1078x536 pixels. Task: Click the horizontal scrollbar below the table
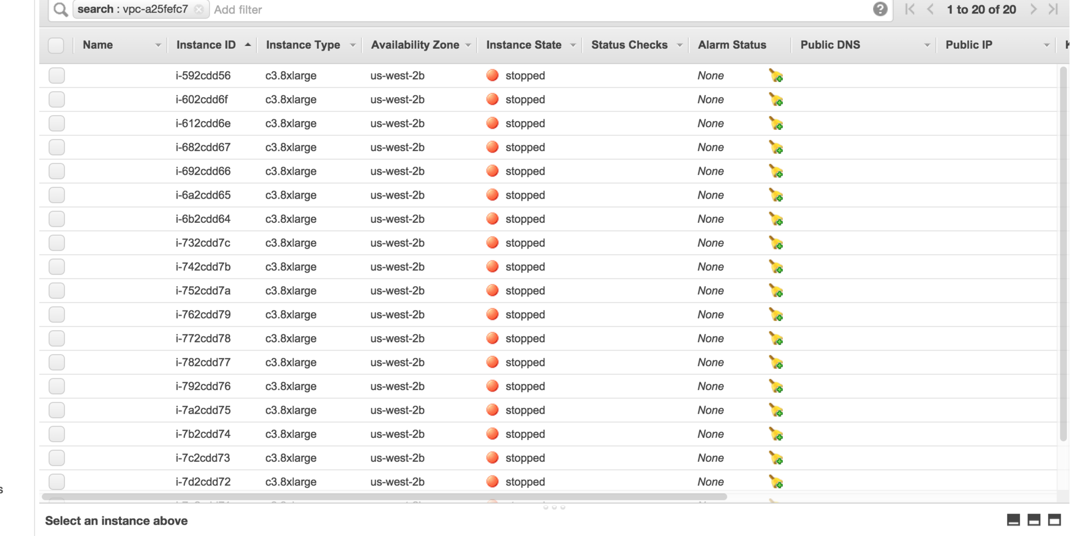[x=384, y=497]
